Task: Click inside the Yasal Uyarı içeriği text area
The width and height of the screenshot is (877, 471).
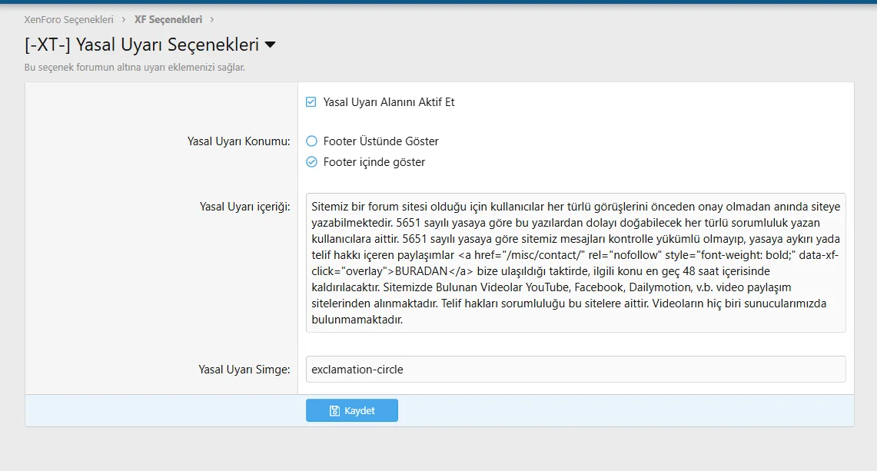Action: (575, 262)
